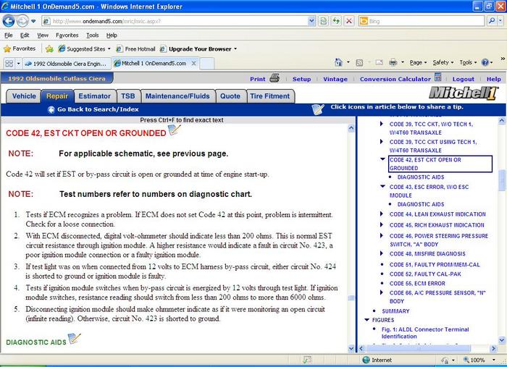The height and width of the screenshot is (367, 507).
Task: Open the Tools menu in menu bar
Action: pyautogui.click(x=93, y=35)
